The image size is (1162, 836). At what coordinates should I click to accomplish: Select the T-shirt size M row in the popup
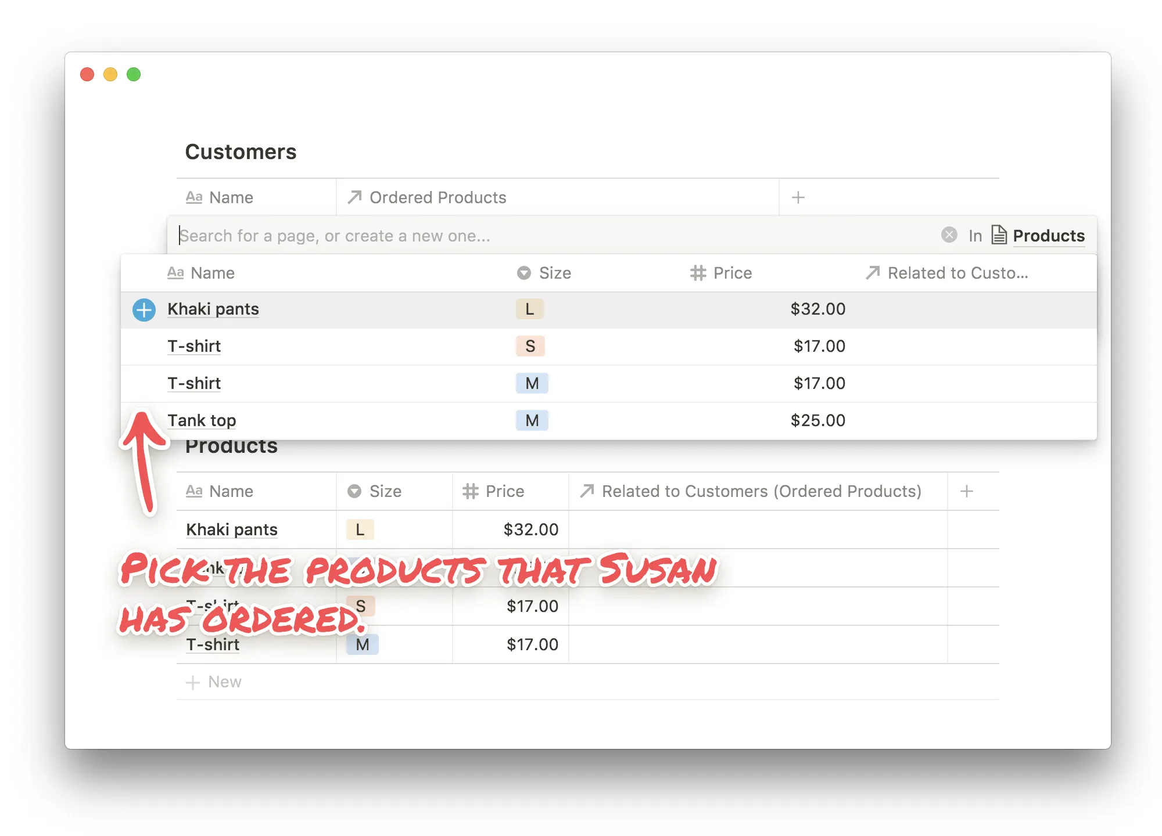click(194, 383)
